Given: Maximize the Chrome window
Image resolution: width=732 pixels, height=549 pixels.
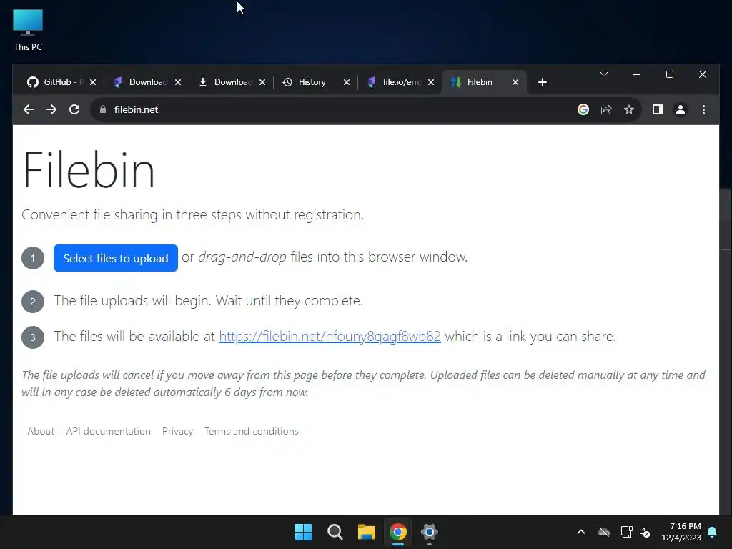Looking at the screenshot, I should pos(669,74).
